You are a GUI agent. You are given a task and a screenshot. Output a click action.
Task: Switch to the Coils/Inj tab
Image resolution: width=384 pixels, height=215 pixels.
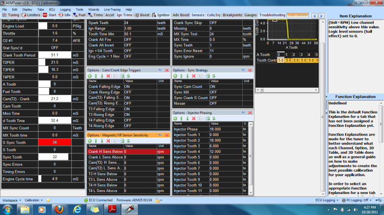coord(213,15)
